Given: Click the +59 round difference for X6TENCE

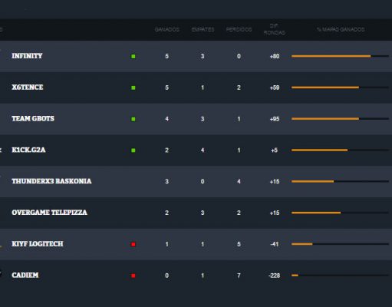Looking at the screenshot, I should (275, 87).
